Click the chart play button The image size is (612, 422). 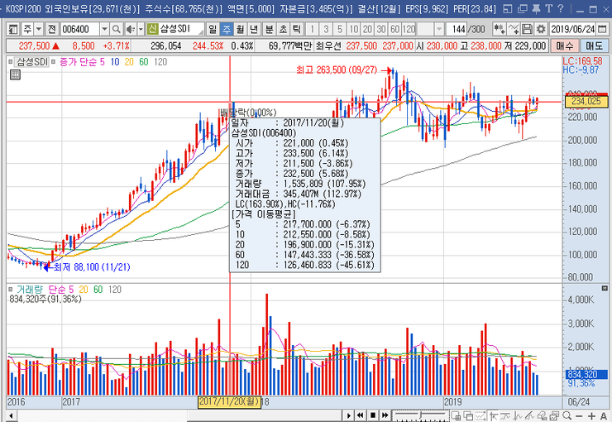[x=348, y=415]
